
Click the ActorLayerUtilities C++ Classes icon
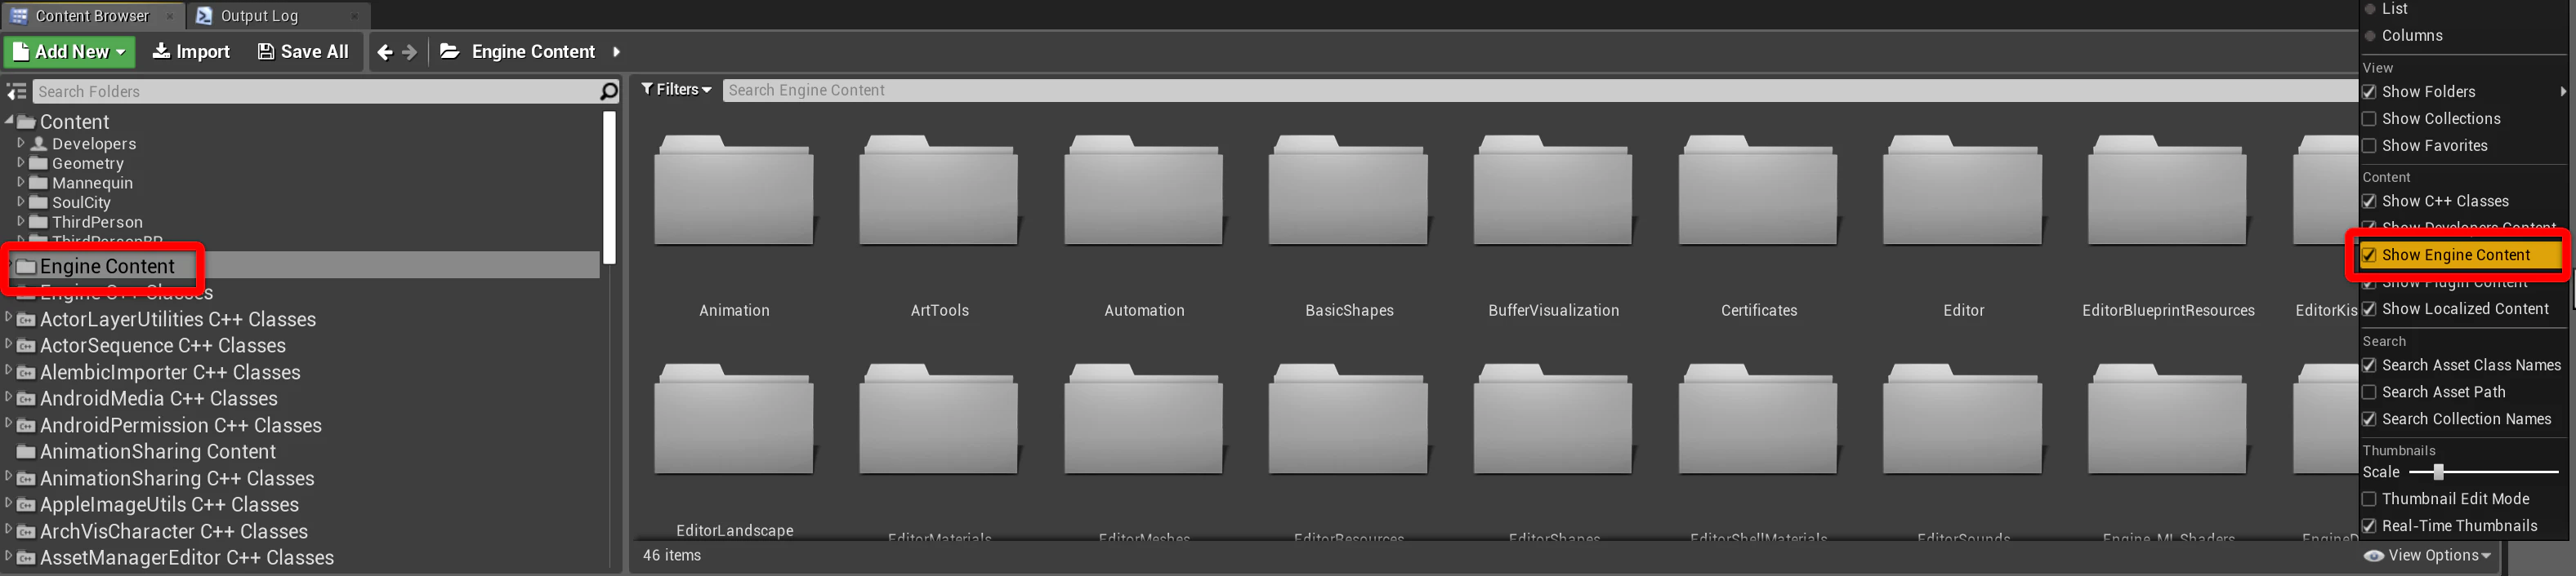[27, 320]
